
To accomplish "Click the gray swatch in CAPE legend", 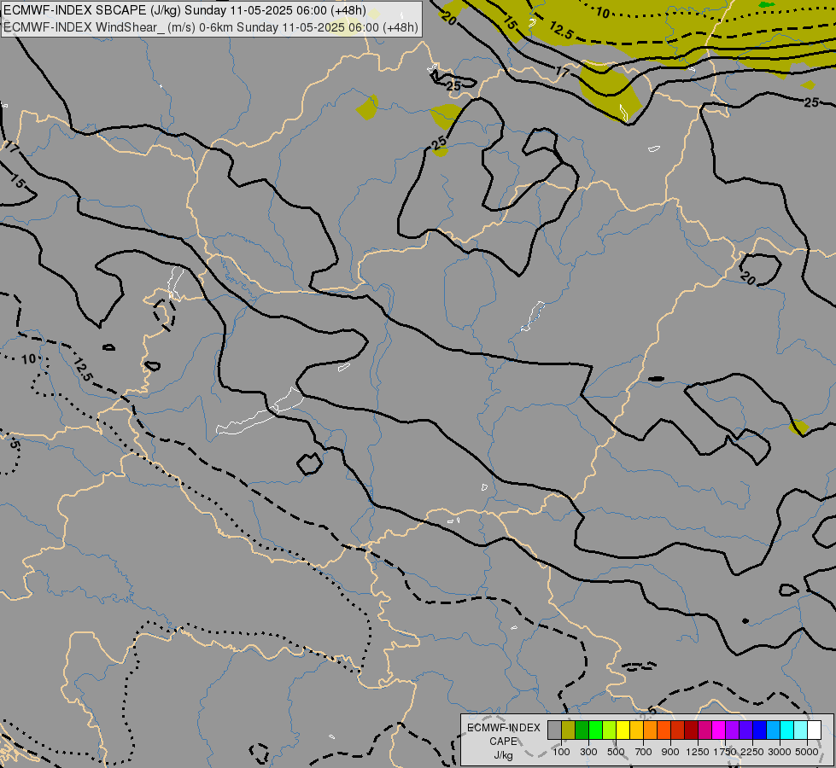I will click(x=554, y=730).
